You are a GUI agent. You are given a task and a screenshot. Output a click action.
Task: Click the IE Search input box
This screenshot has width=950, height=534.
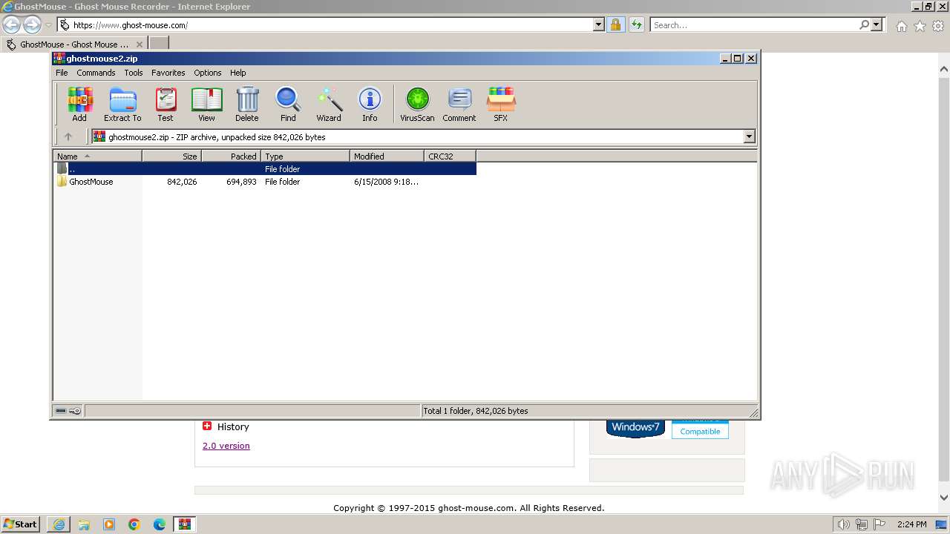pos(754,24)
